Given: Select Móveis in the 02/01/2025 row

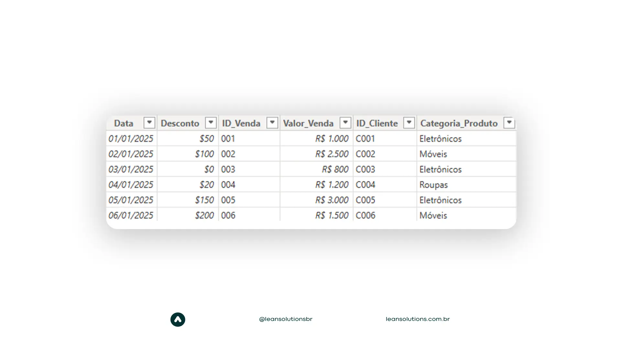Looking at the screenshot, I should tap(466, 154).
